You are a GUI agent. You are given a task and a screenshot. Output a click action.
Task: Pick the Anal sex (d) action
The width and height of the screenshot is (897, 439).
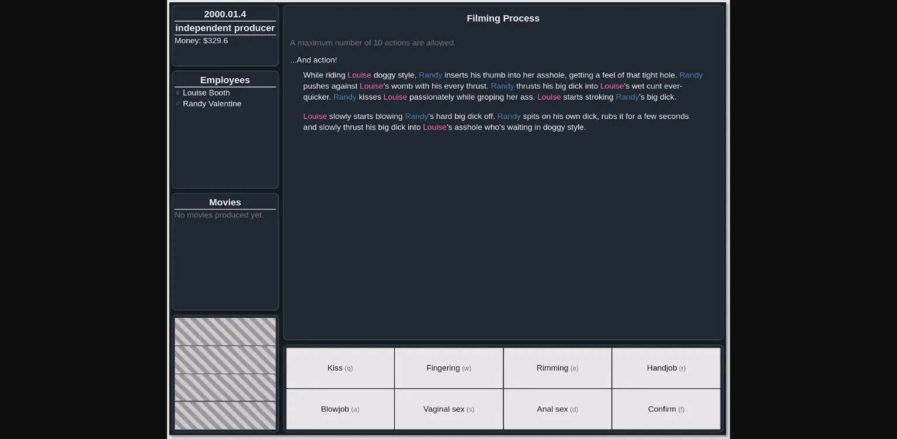tap(557, 409)
